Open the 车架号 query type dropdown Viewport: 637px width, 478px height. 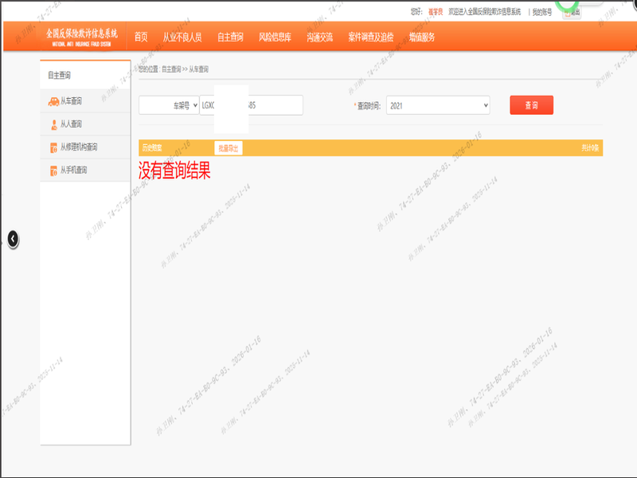coord(169,105)
